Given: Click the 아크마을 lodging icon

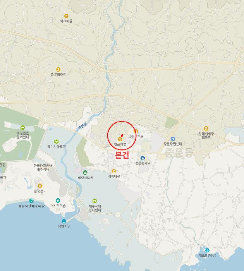Looking at the screenshot, I should coord(66,16).
